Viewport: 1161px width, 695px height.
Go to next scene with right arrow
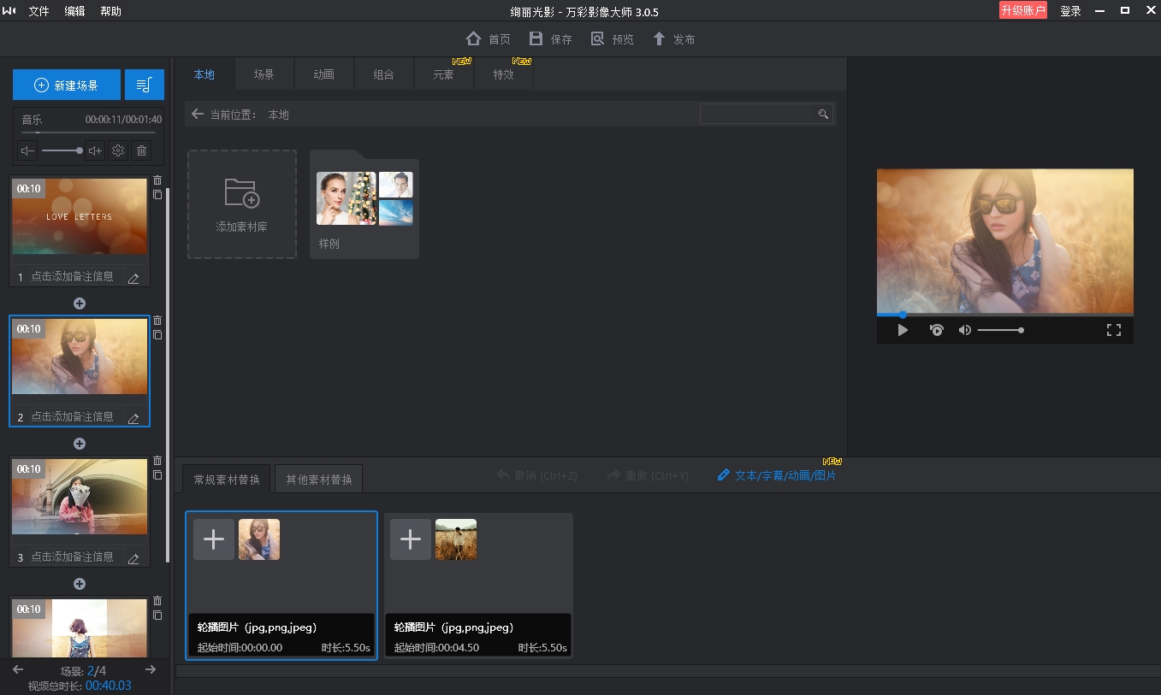click(151, 669)
